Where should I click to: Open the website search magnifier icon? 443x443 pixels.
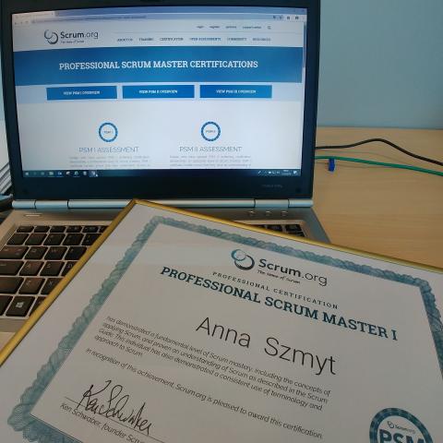269,28
